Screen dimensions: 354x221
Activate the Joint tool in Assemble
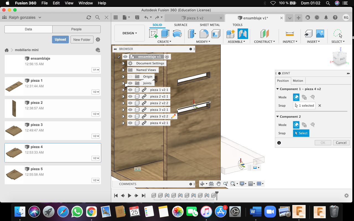[x=243, y=34]
